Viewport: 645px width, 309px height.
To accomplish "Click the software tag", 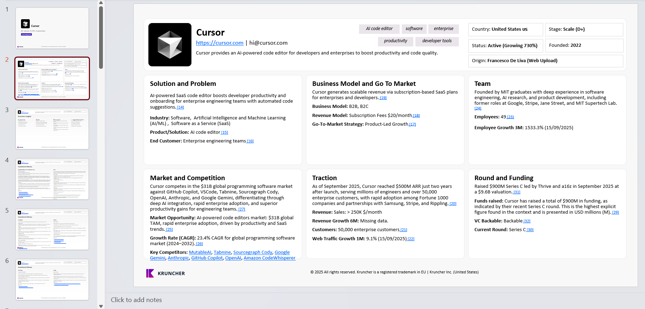I will (x=414, y=29).
